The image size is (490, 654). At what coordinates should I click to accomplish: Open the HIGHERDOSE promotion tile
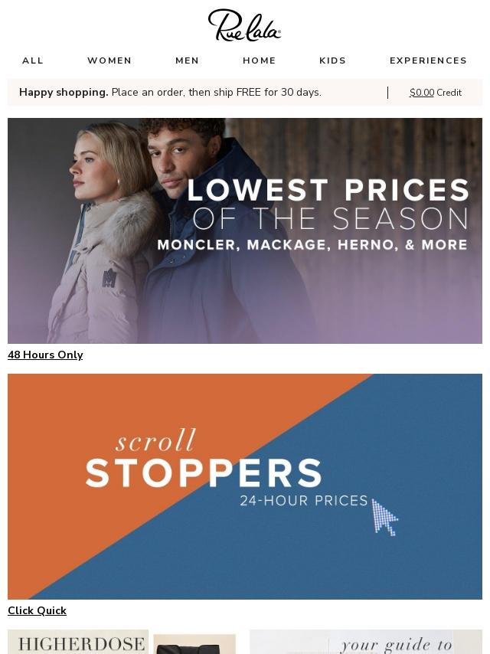pos(78,642)
